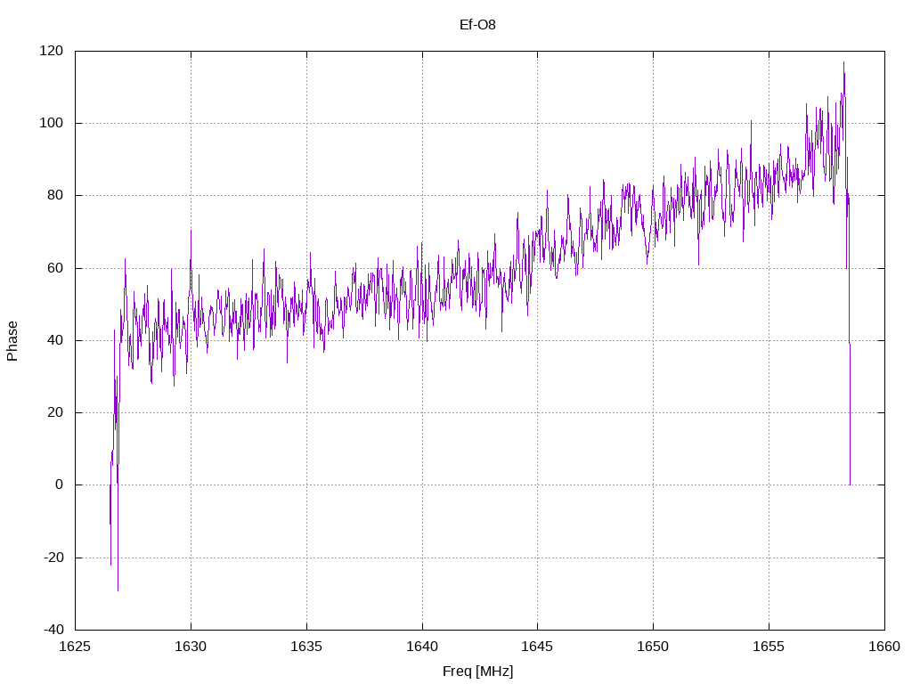The width and height of the screenshot is (912, 684).
Task: Click the plot title 'Ef-O8'
Action: [x=477, y=25]
